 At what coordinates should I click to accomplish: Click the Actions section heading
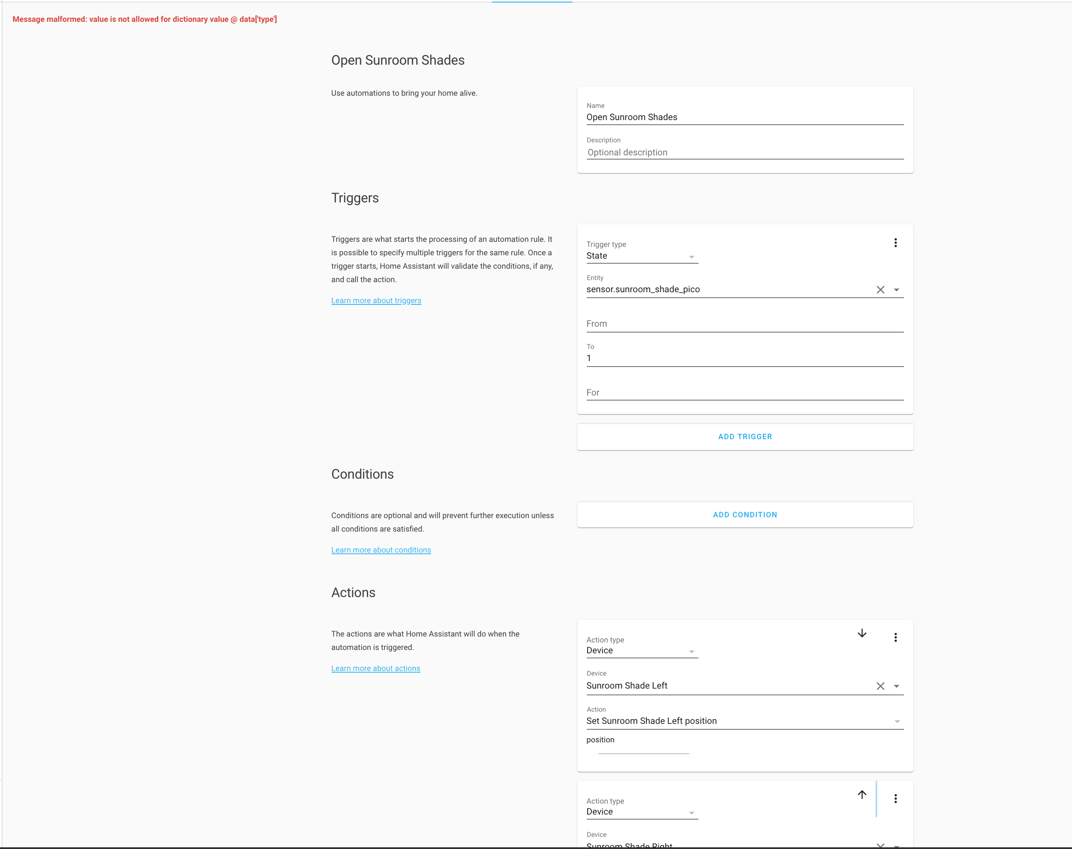point(353,592)
